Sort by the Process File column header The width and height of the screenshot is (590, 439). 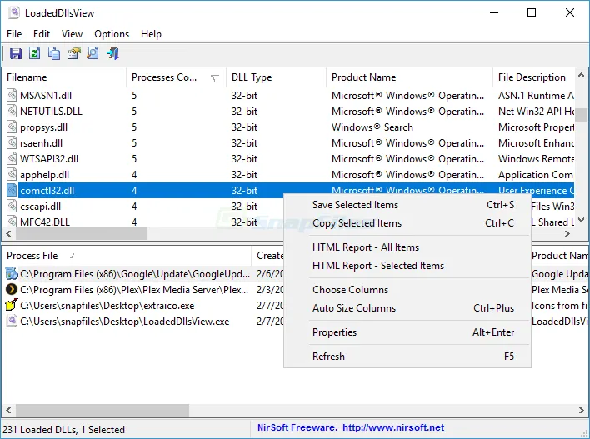(127, 256)
